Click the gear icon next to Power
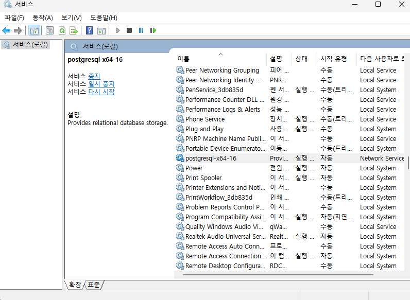The width and height of the screenshot is (410, 300). point(180,168)
